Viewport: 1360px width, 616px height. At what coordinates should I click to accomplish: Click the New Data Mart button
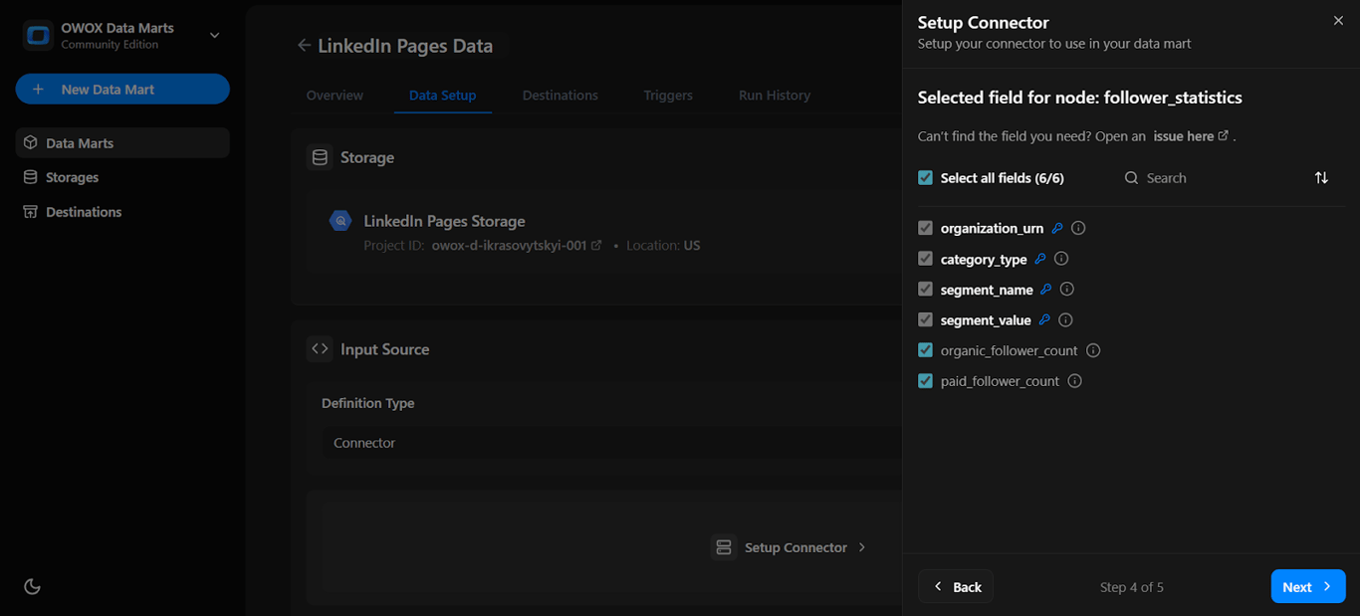coord(122,90)
